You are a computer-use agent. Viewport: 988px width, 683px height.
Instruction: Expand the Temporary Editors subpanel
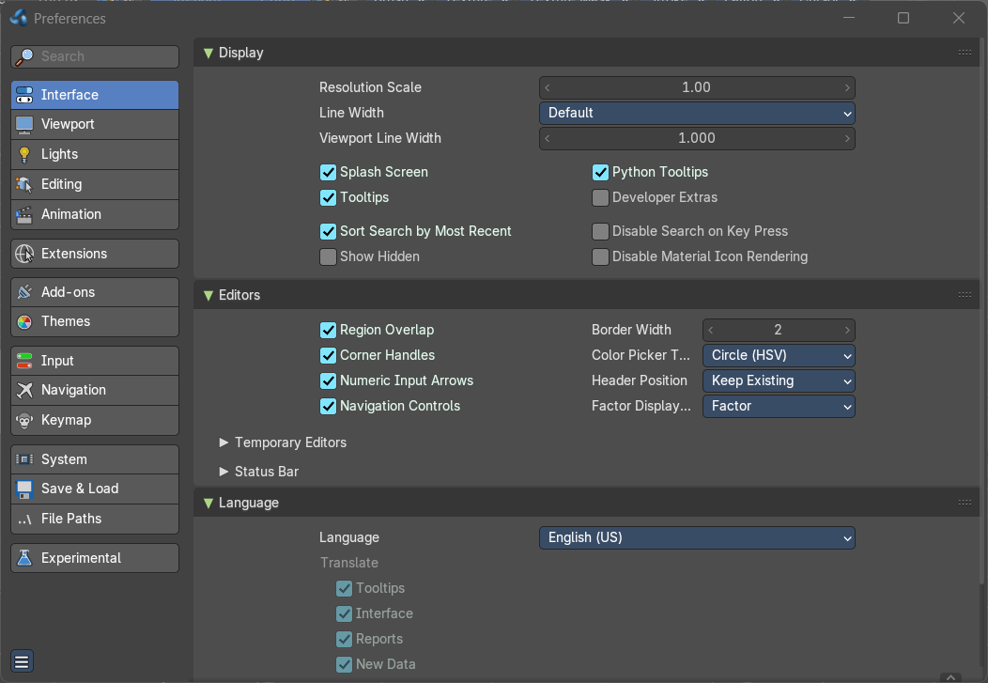(224, 442)
